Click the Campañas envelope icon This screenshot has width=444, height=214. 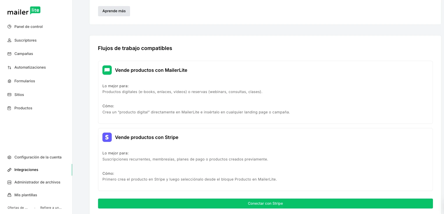(x=9, y=54)
